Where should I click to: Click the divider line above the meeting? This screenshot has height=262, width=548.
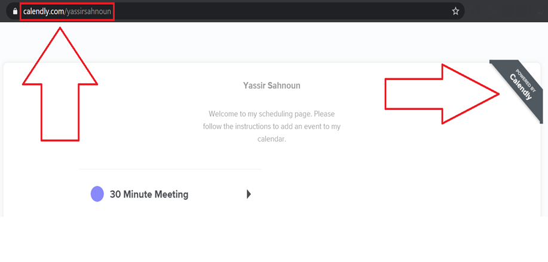(x=170, y=169)
